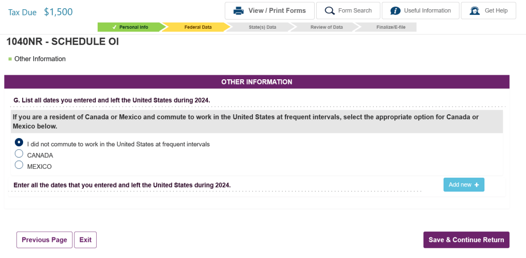Click the Tax Due $1,500 amount

coord(58,12)
